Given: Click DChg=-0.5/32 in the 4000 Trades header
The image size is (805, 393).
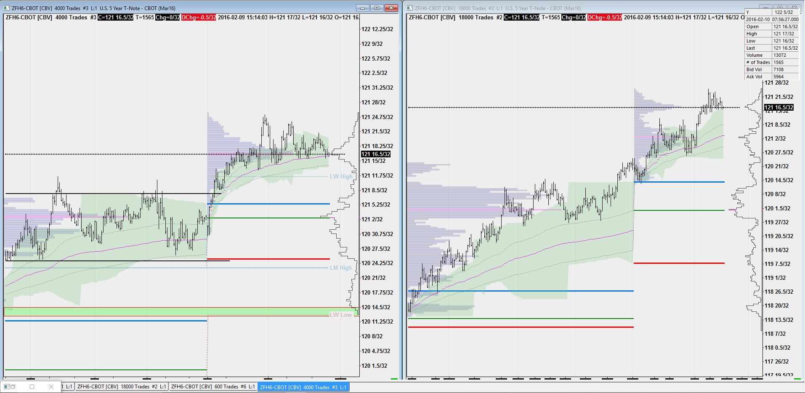Looking at the screenshot, I should pyautogui.click(x=199, y=18).
